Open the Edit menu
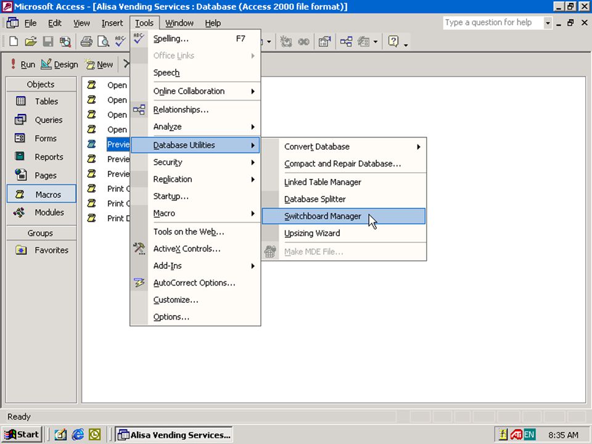Image resolution: width=592 pixels, height=444 pixels. click(x=55, y=23)
